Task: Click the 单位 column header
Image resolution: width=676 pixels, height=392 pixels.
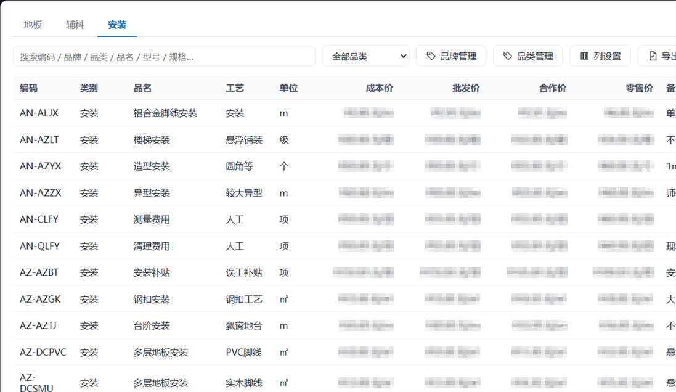Action: pos(288,88)
